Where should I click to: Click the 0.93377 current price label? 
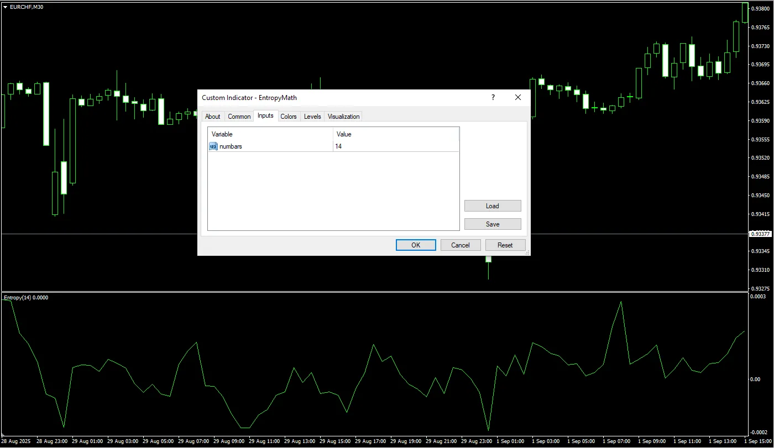point(760,234)
